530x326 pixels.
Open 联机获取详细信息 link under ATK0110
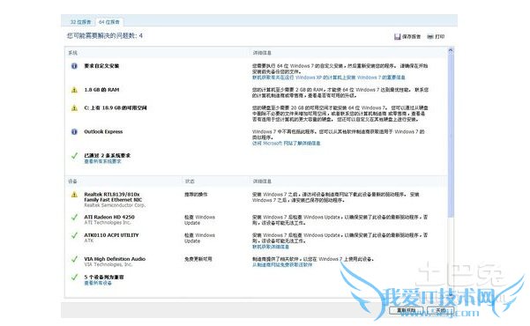[x=271, y=247]
